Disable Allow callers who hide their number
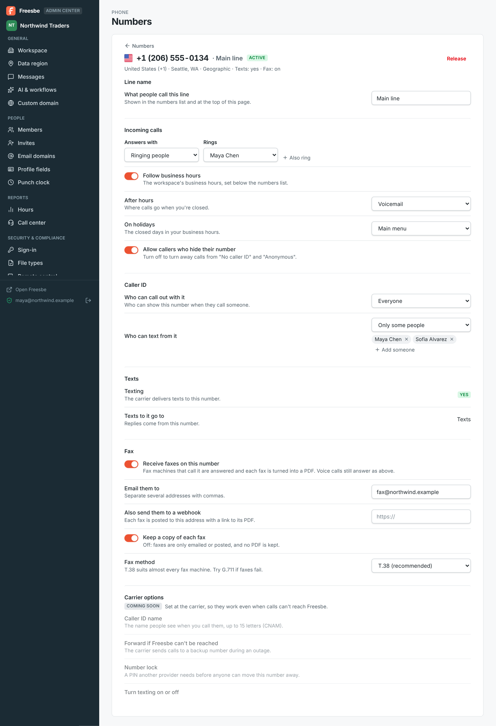The image size is (496, 726). point(131,250)
